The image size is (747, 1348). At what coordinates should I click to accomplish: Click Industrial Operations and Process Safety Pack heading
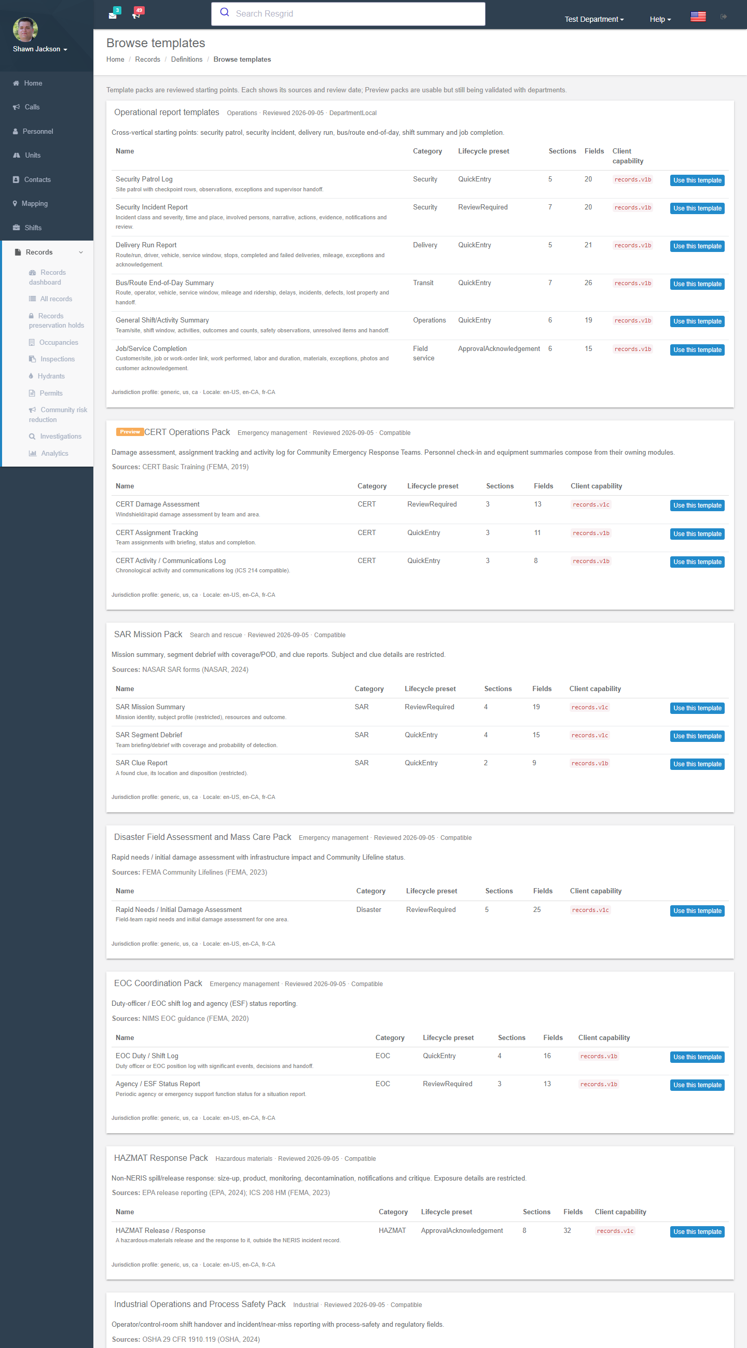[200, 1304]
